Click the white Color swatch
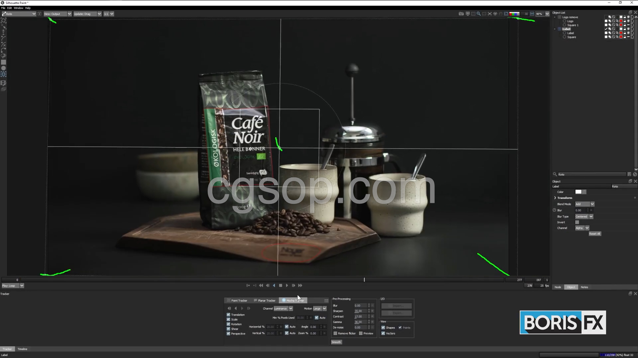The height and width of the screenshot is (358, 638). click(x=578, y=192)
